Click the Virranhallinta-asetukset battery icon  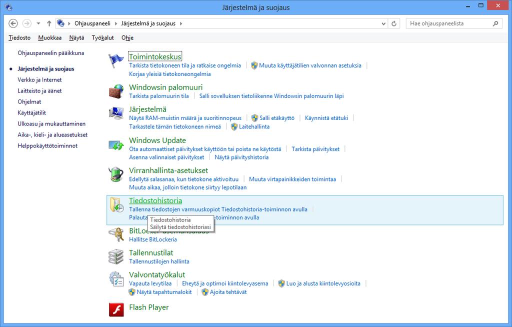tap(116, 174)
